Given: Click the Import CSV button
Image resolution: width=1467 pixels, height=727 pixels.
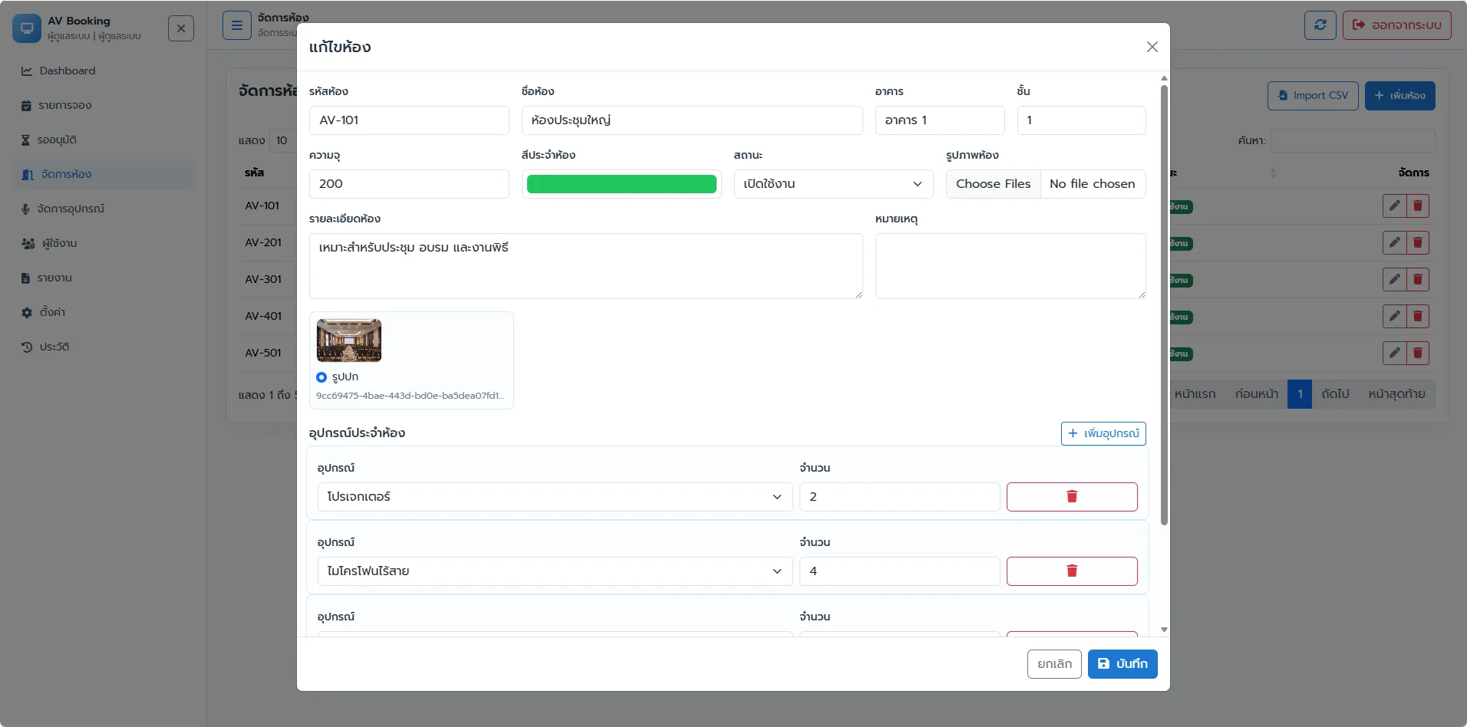Looking at the screenshot, I should click(1313, 96).
